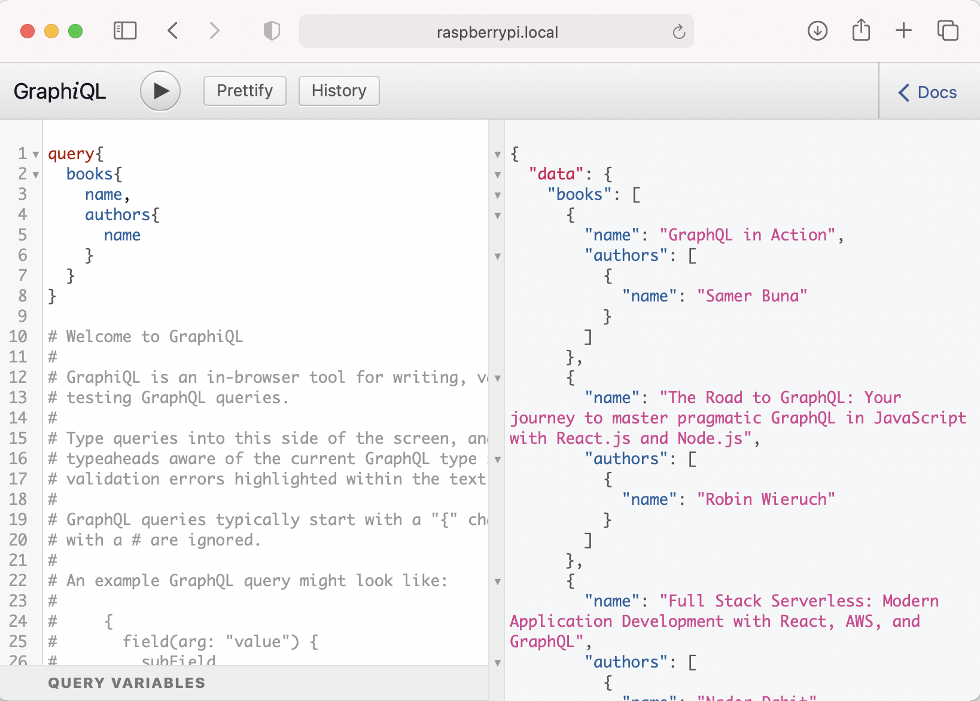Toggle the Safari sidebar
Image resolution: width=980 pixels, height=701 pixels.
(125, 31)
